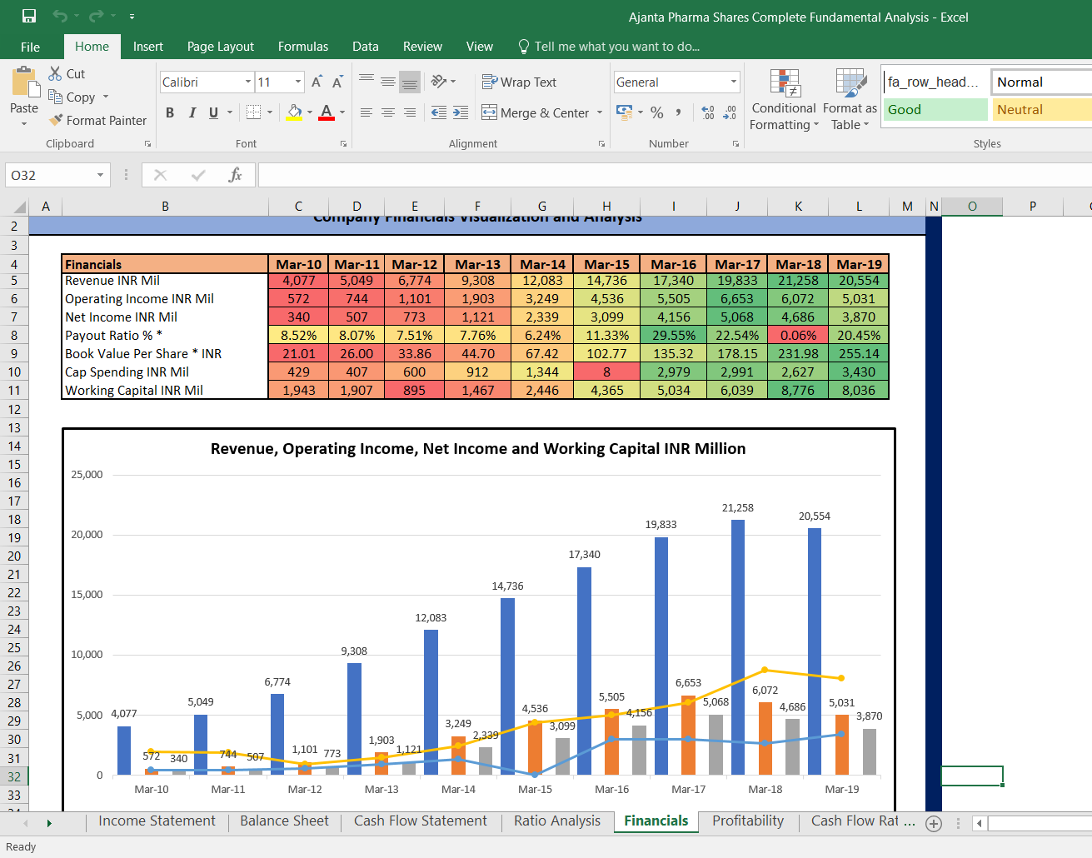Click the Copy icon
The height and width of the screenshot is (858, 1092).
coord(55,97)
